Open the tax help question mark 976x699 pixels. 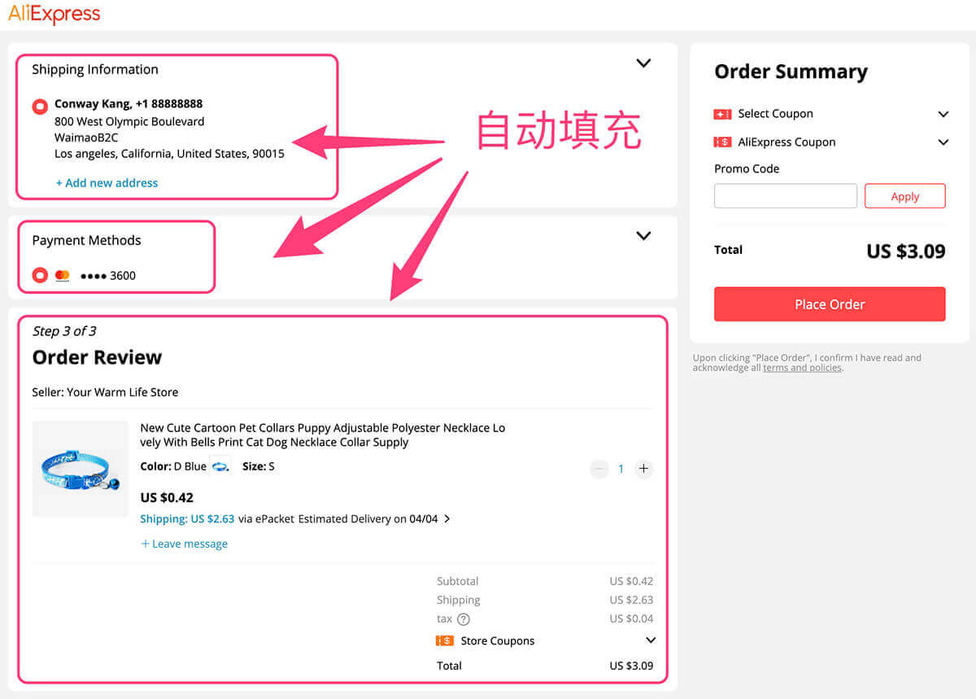coord(464,619)
